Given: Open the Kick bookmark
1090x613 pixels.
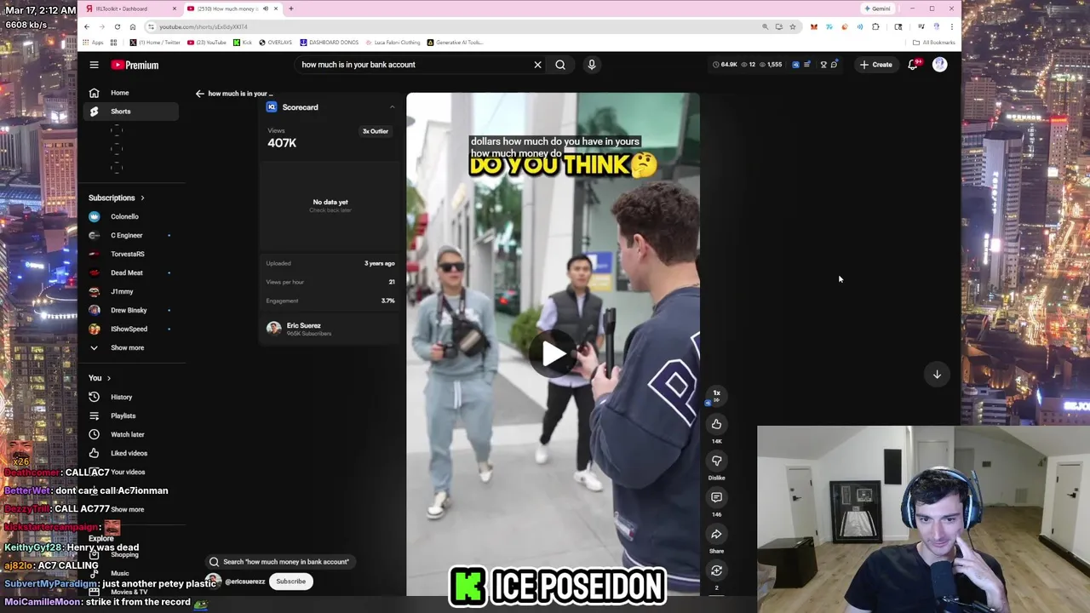Looking at the screenshot, I should pyautogui.click(x=243, y=43).
